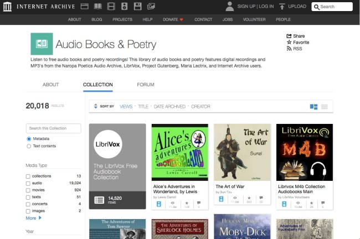Sort by CREATOR
The height and width of the screenshot is (239, 360).
(x=200, y=106)
